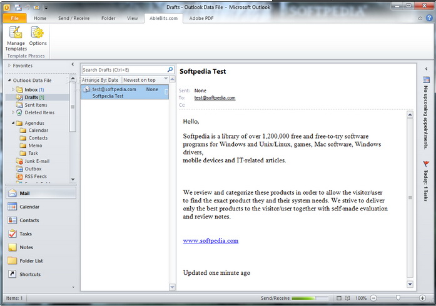Click the test@softpedia.com recipient address
Screen dimensions: 436x306
tap(215, 98)
